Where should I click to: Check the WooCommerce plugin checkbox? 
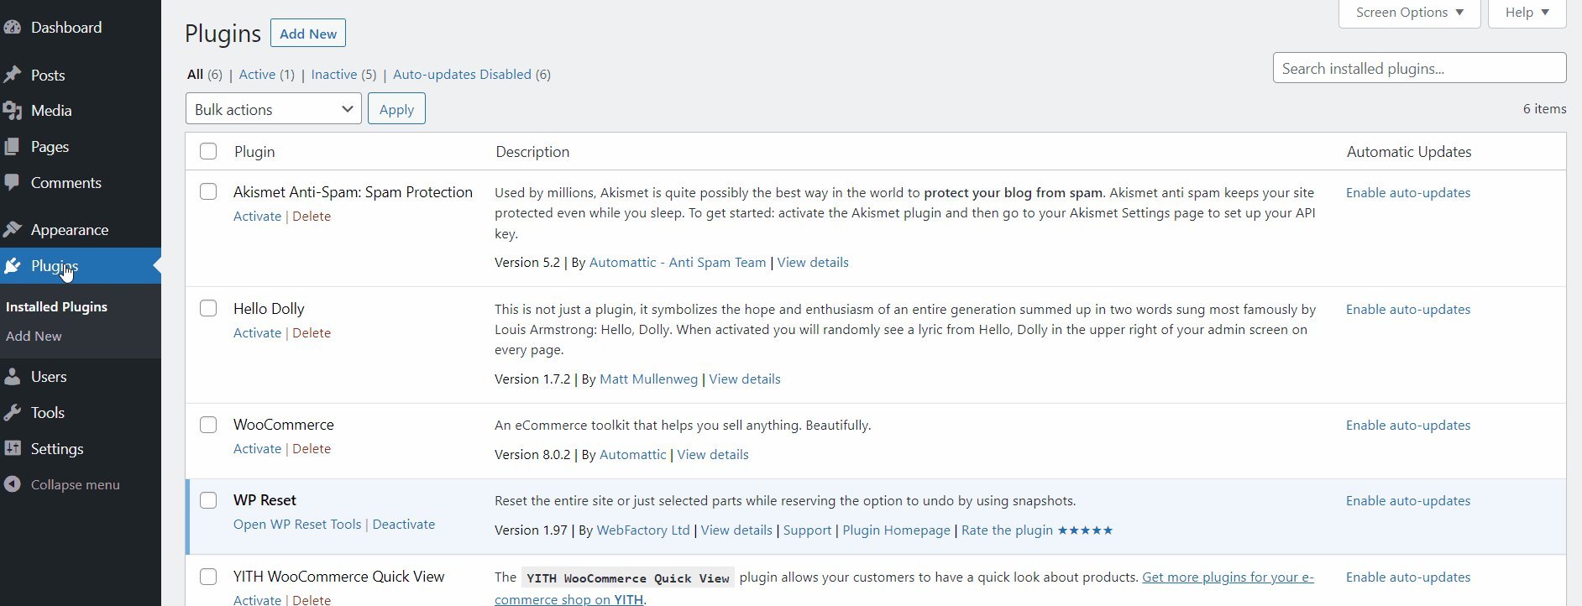click(x=208, y=425)
